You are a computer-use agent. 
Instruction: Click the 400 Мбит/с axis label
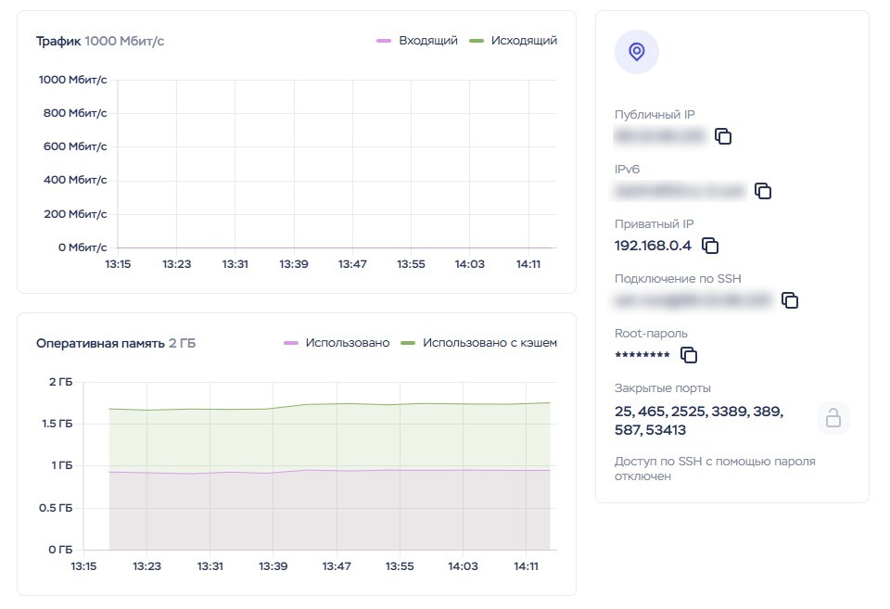click(75, 180)
